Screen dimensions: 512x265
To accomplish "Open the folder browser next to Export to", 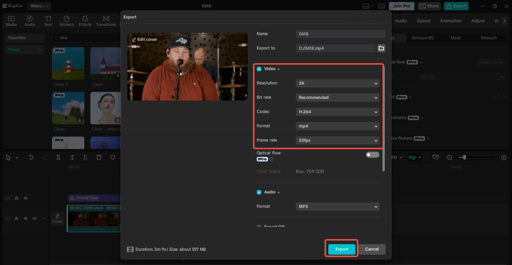I will 381,48.
